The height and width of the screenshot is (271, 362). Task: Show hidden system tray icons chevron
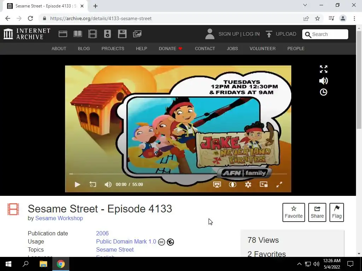(299, 264)
